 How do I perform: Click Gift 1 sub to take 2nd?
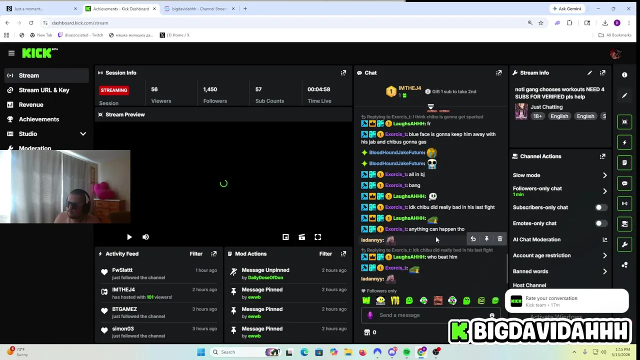pos(450,91)
